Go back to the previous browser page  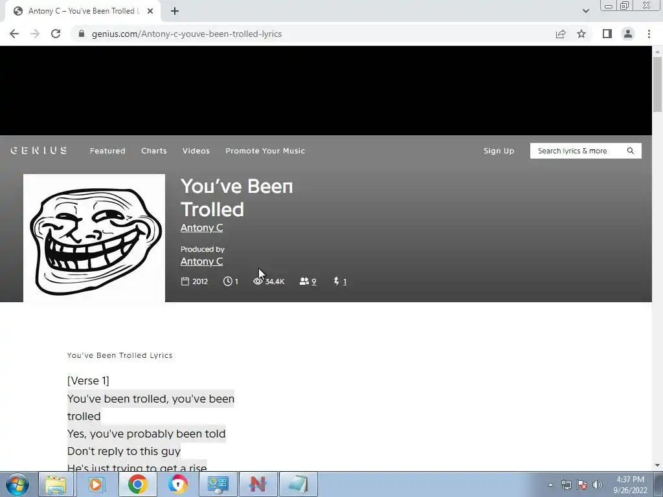14,34
